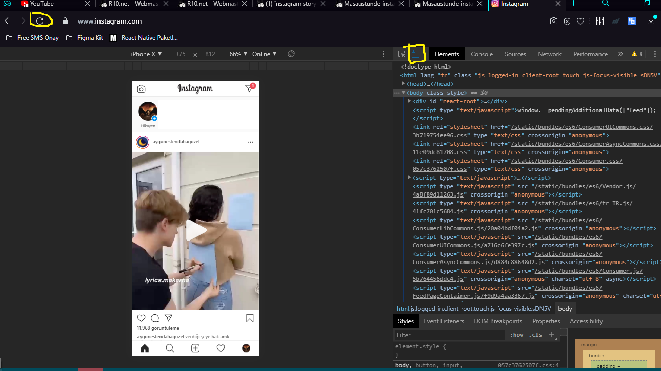661x371 pixels.
Task: Go to Instagram Home tab
Action: (145, 348)
